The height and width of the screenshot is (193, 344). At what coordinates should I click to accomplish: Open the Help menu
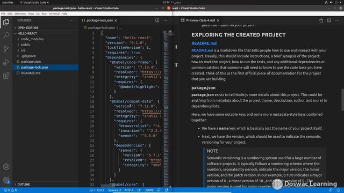(x=64, y=13)
